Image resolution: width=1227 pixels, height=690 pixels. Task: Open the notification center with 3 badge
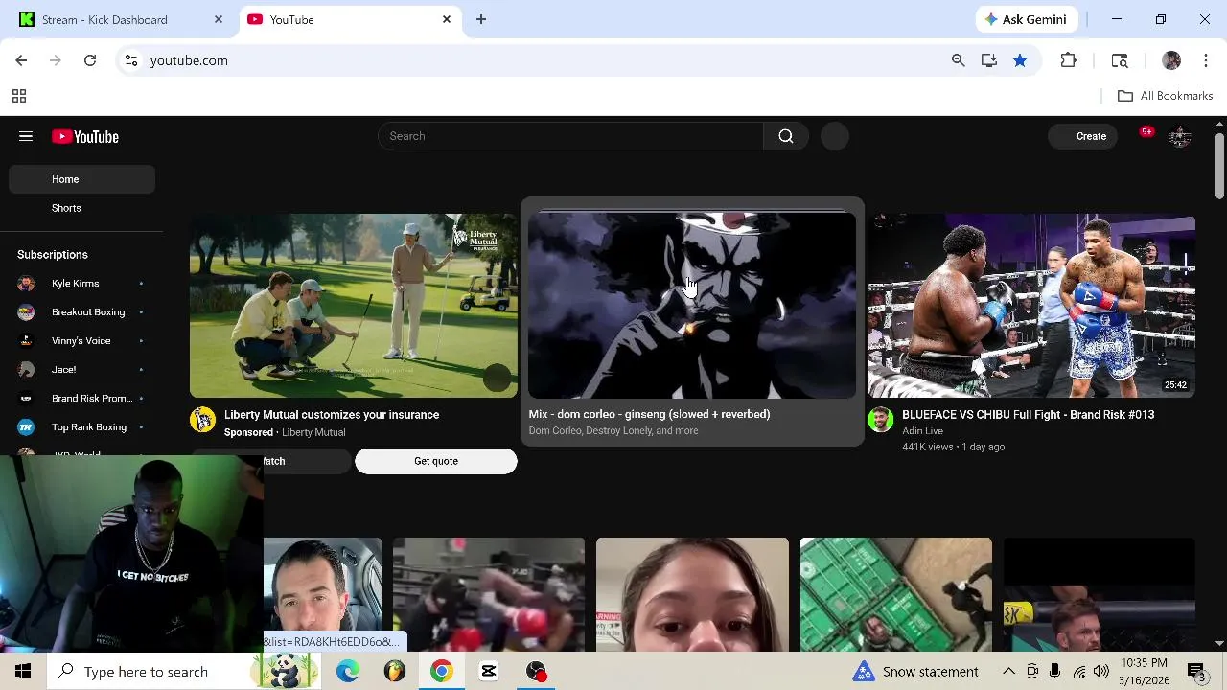[x=1196, y=672]
